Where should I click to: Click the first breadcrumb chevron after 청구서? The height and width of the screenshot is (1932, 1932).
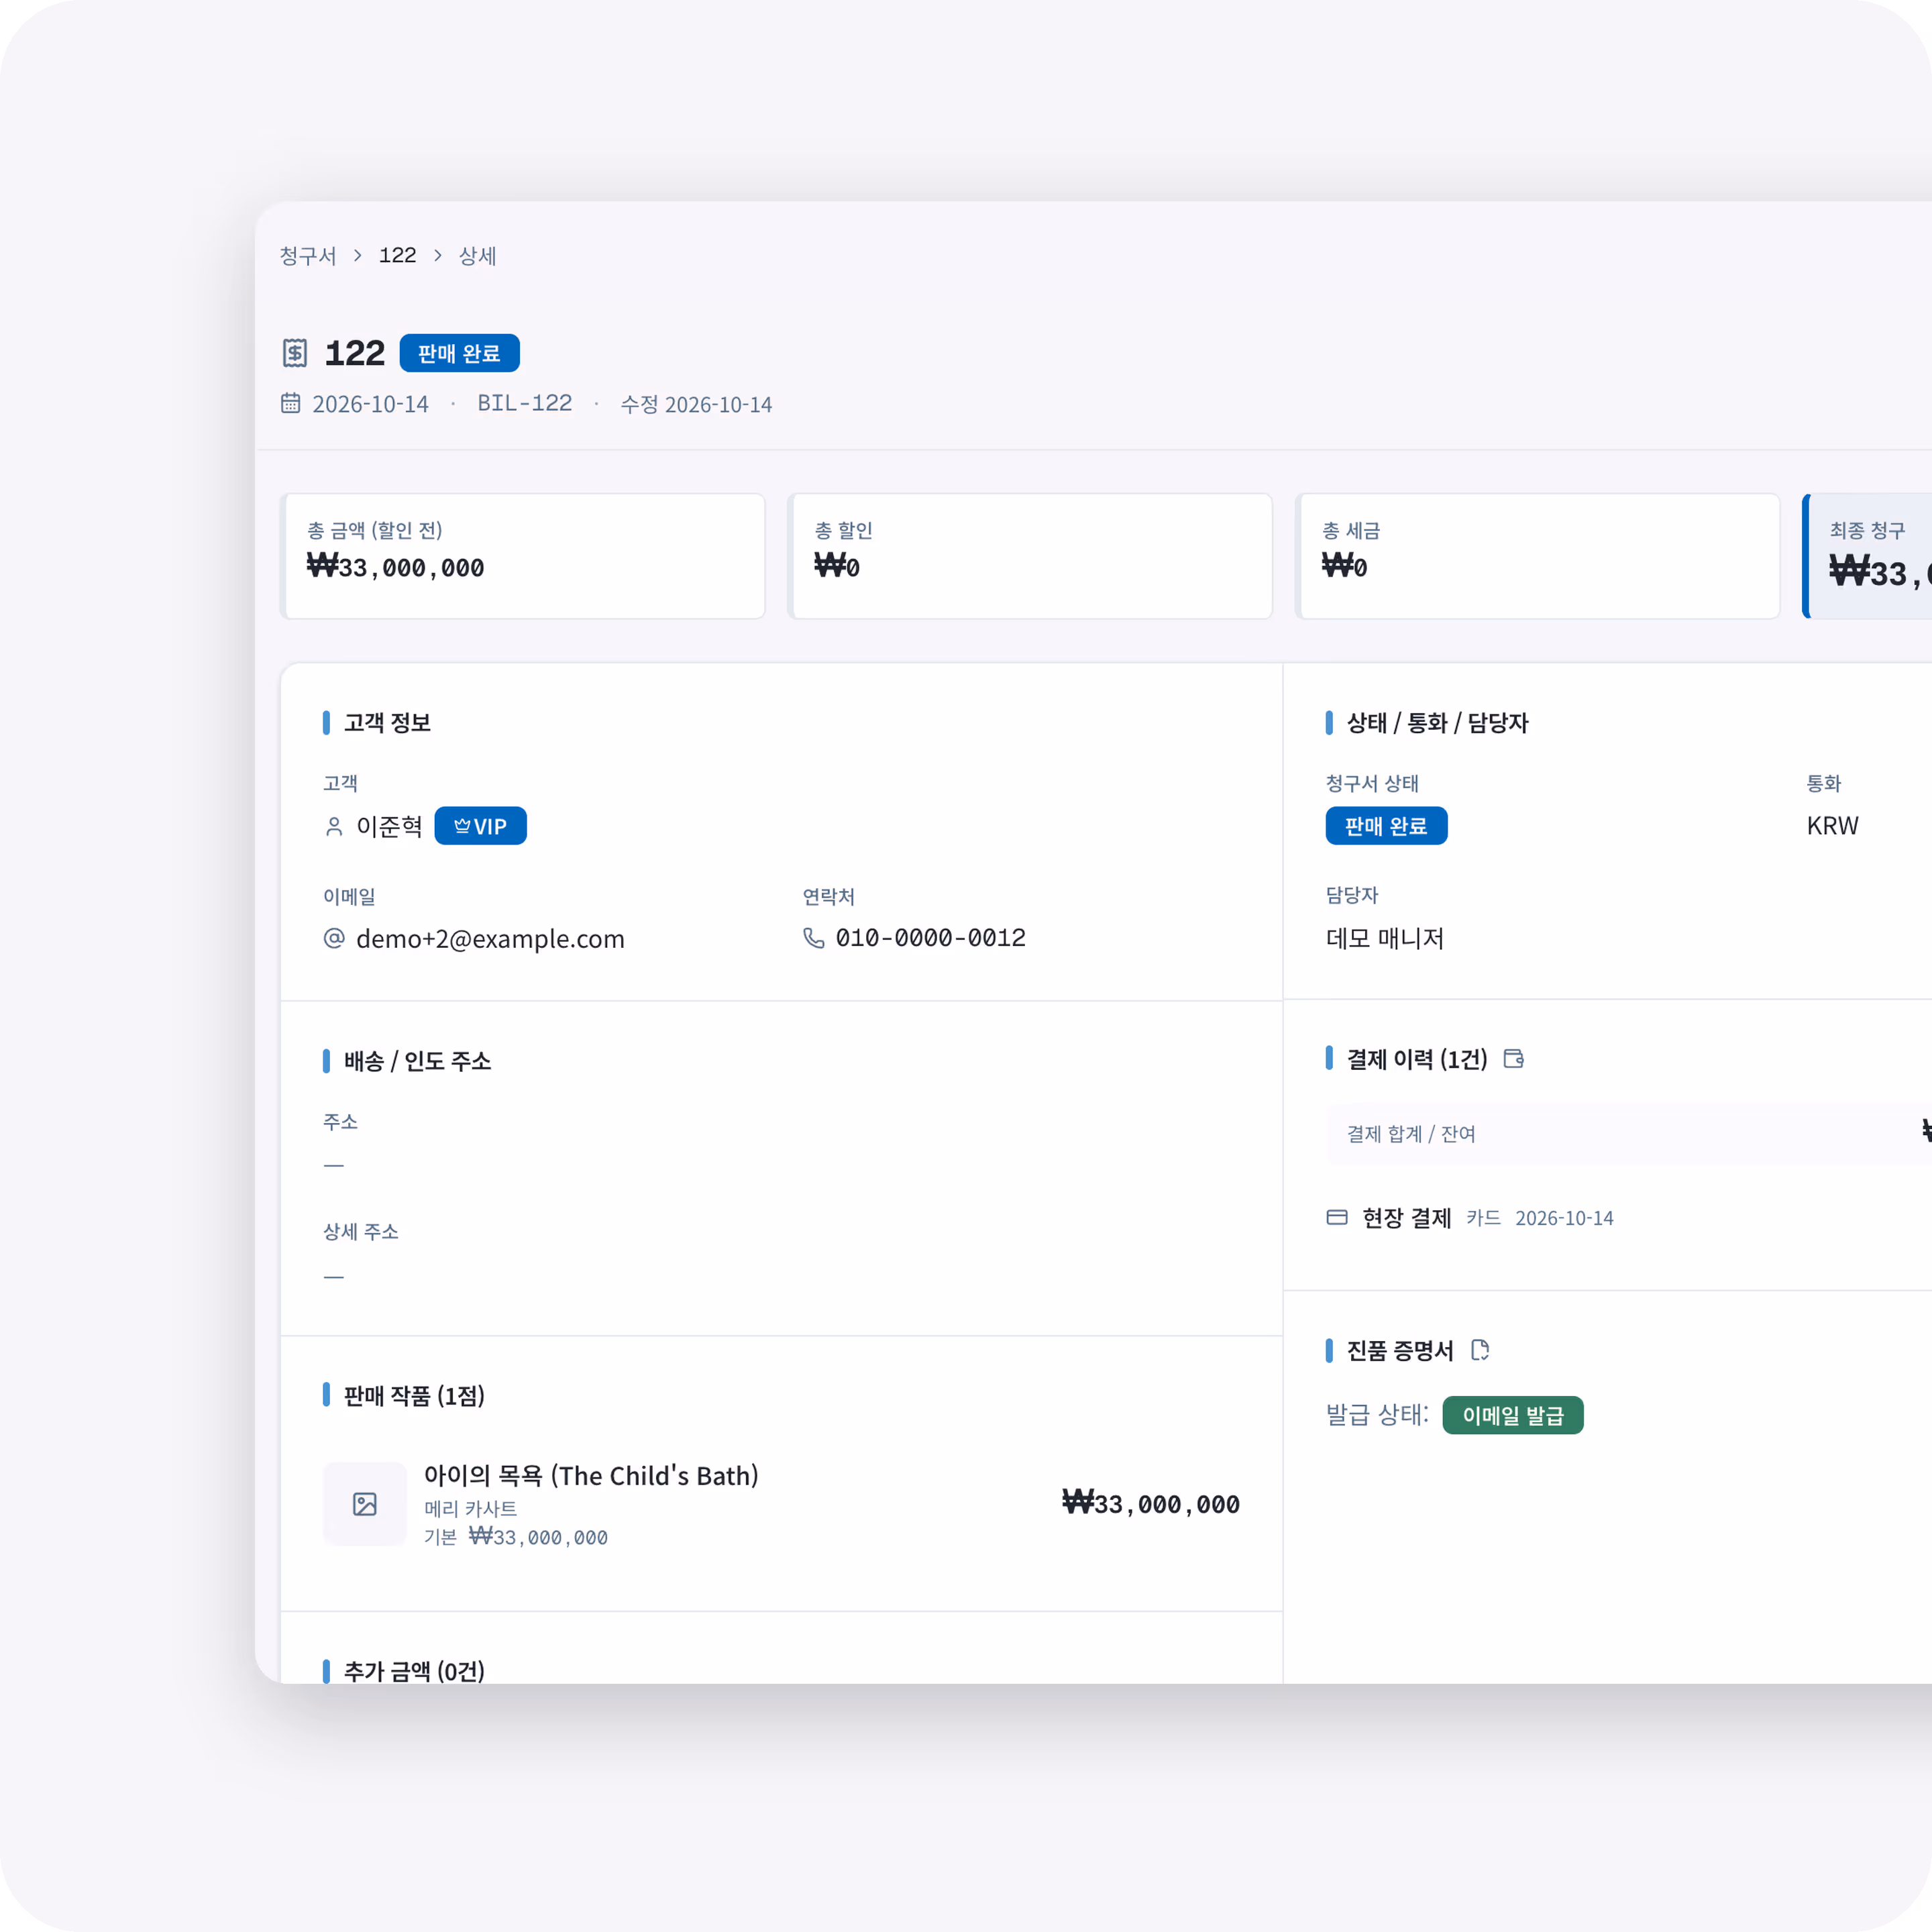[x=357, y=256]
